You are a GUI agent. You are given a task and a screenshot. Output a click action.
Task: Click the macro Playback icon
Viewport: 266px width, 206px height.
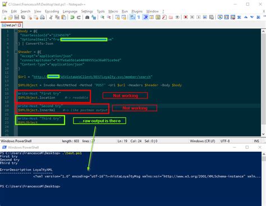(x=199, y=17)
